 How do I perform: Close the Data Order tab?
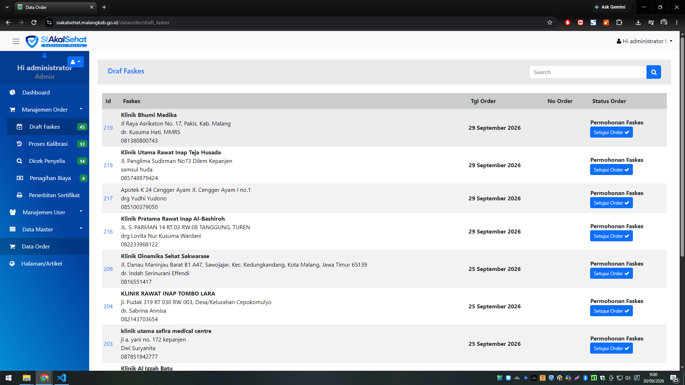(x=92, y=7)
